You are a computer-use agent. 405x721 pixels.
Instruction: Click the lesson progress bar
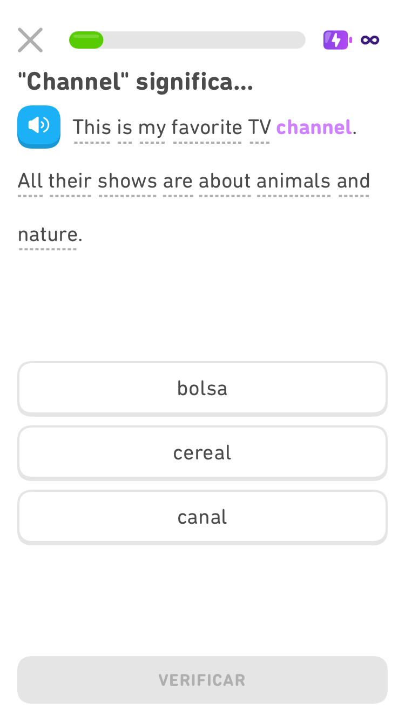pyautogui.click(x=187, y=39)
